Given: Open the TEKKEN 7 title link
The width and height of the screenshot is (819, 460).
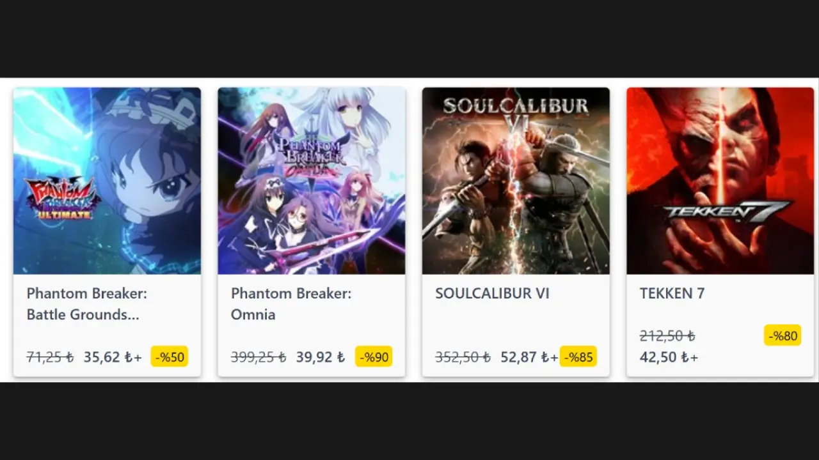Looking at the screenshot, I should coord(672,293).
